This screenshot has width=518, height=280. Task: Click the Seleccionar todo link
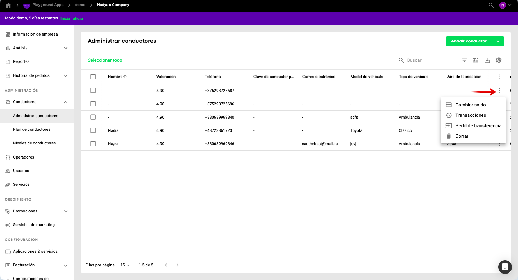pos(105,60)
